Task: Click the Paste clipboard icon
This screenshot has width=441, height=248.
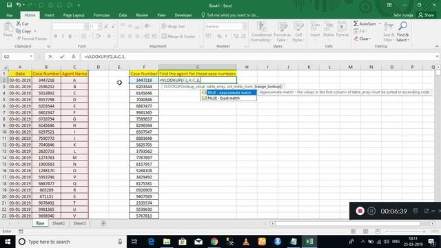Action: pyautogui.click(x=8, y=28)
